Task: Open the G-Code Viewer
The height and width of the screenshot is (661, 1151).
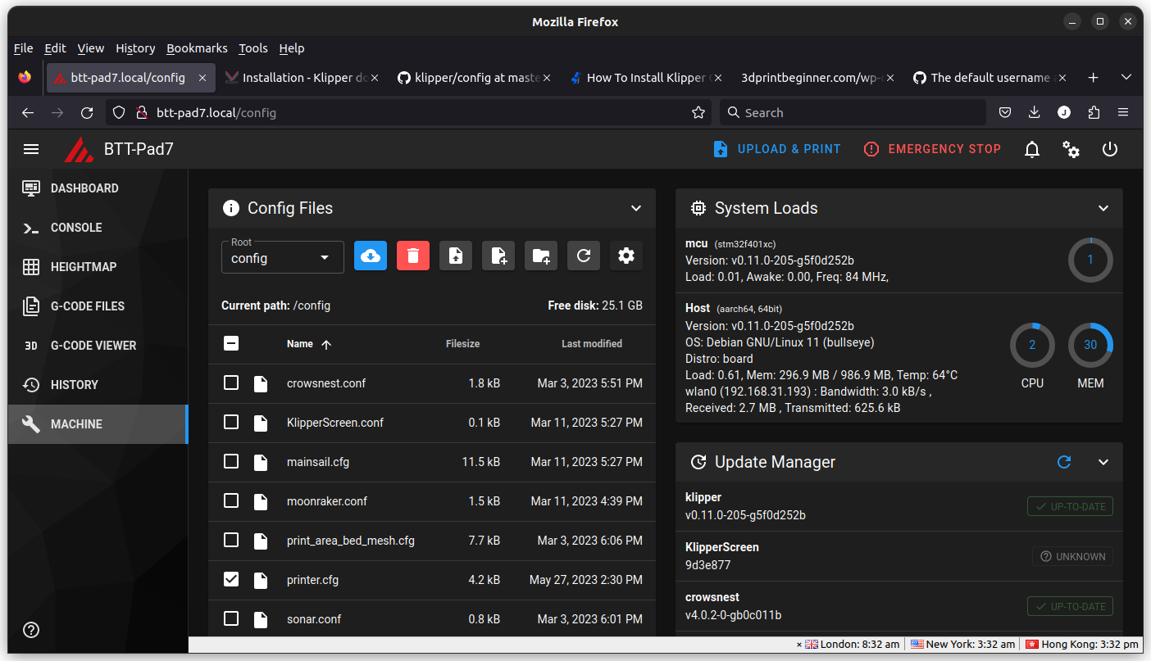Action: [98, 346]
